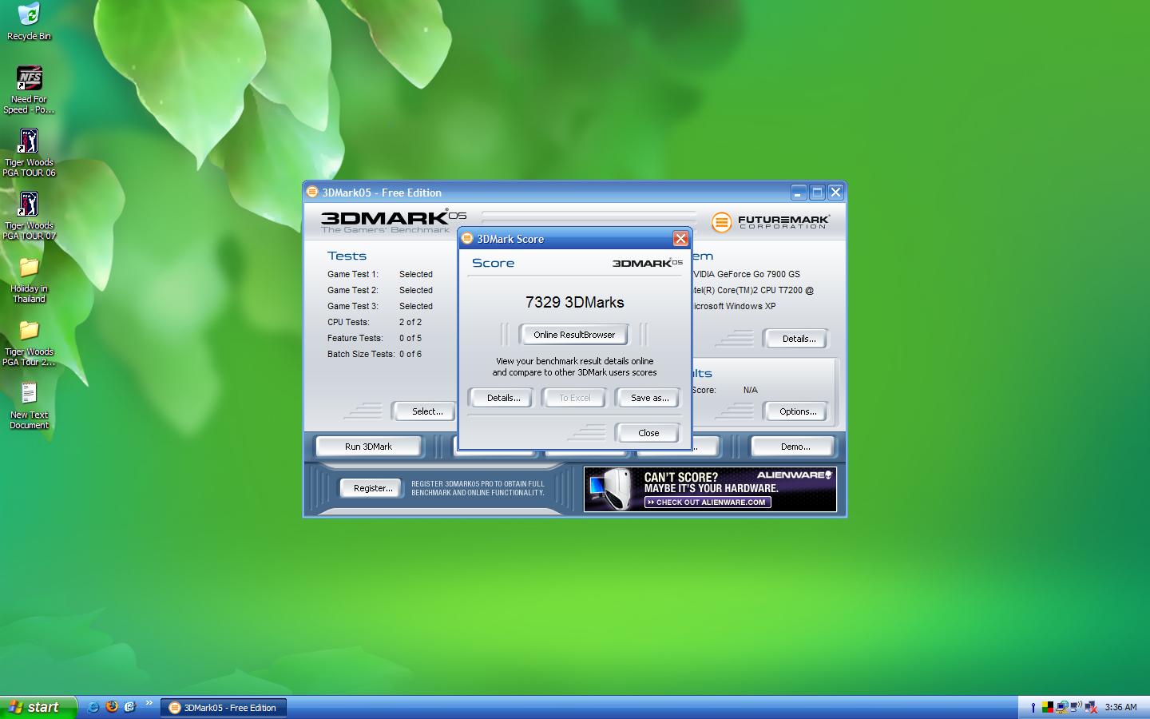Screen dimensions: 1150x719
Task: Click Save as... in Score dialog
Action: click(x=649, y=398)
